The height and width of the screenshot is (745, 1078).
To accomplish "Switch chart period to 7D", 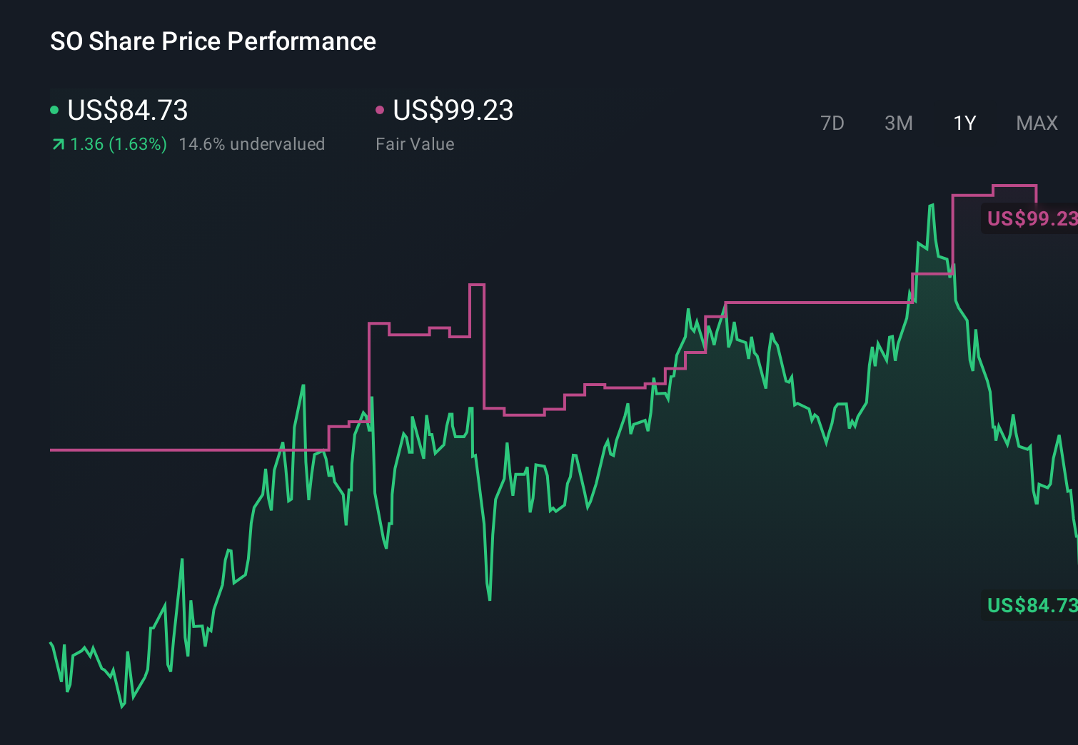I will (x=833, y=123).
